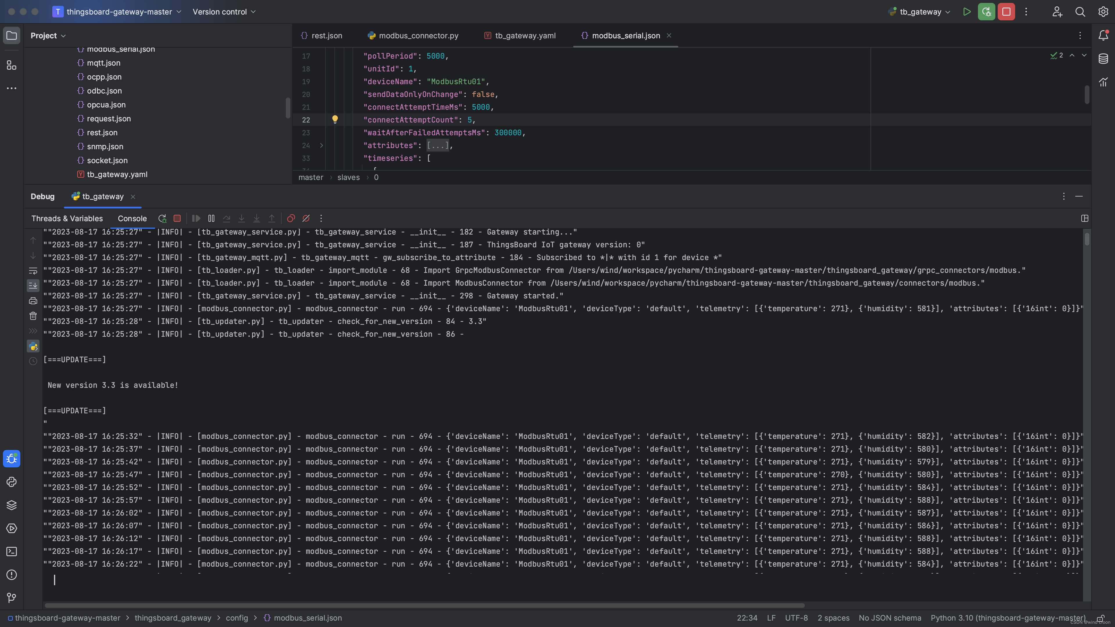Image resolution: width=1115 pixels, height=627 pixels.
Task: Pause Program in debug toolbar
Action: [x=211, y=219]
